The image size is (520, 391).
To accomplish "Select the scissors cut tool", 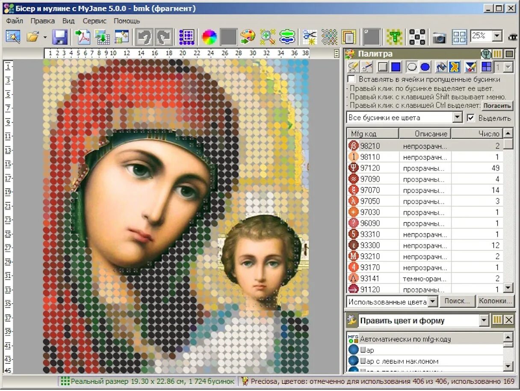I will pos(310,37).
